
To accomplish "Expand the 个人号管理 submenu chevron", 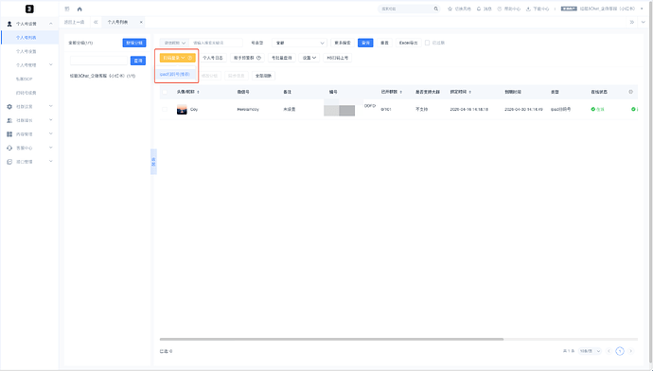I will coord(51,65).
